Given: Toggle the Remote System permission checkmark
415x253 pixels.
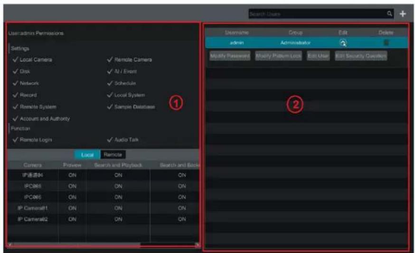Looking at the screenshot, I should (15, 107).
